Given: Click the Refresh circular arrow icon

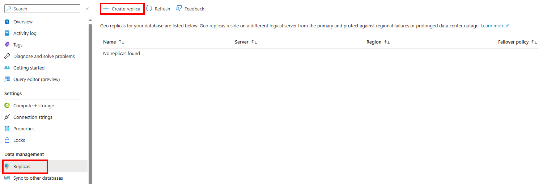Looking at the screenshot, I should [x=149, y=9].
